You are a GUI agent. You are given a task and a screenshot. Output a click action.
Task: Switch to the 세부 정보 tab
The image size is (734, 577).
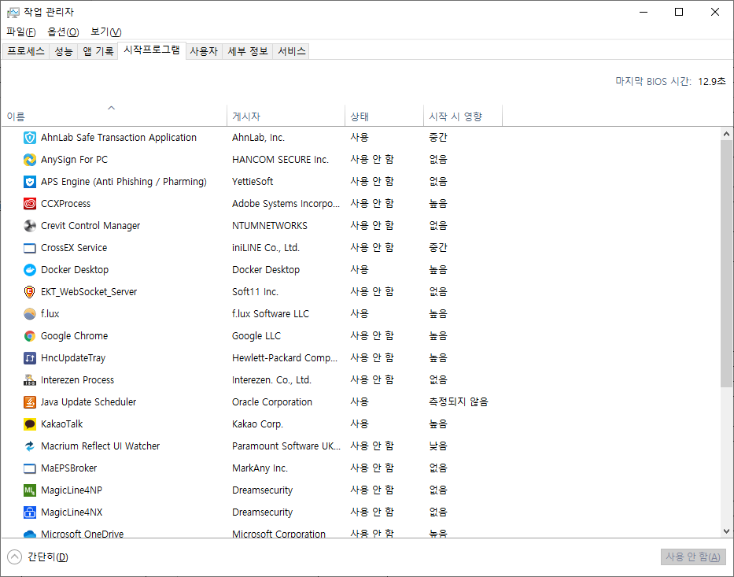[x=247, y=51]
